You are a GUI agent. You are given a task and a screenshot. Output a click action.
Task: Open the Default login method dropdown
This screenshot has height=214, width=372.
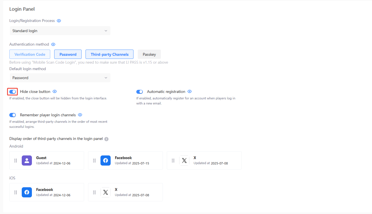pyautogui.click(x=60, y=77)
